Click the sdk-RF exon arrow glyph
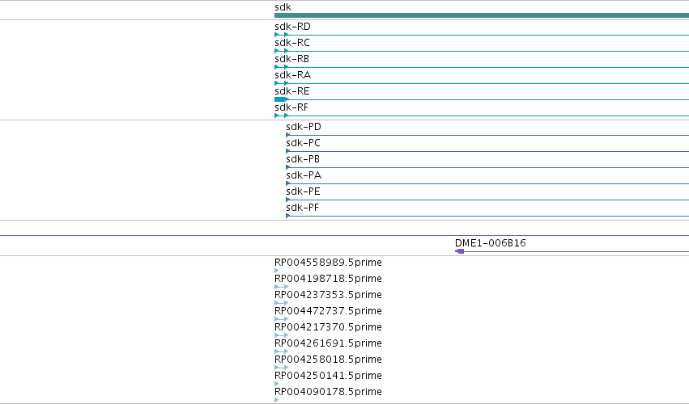 coord(282,116)
